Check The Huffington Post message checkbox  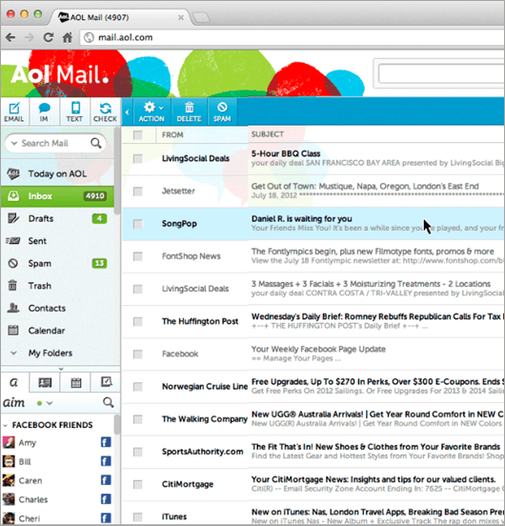point(138,322)
